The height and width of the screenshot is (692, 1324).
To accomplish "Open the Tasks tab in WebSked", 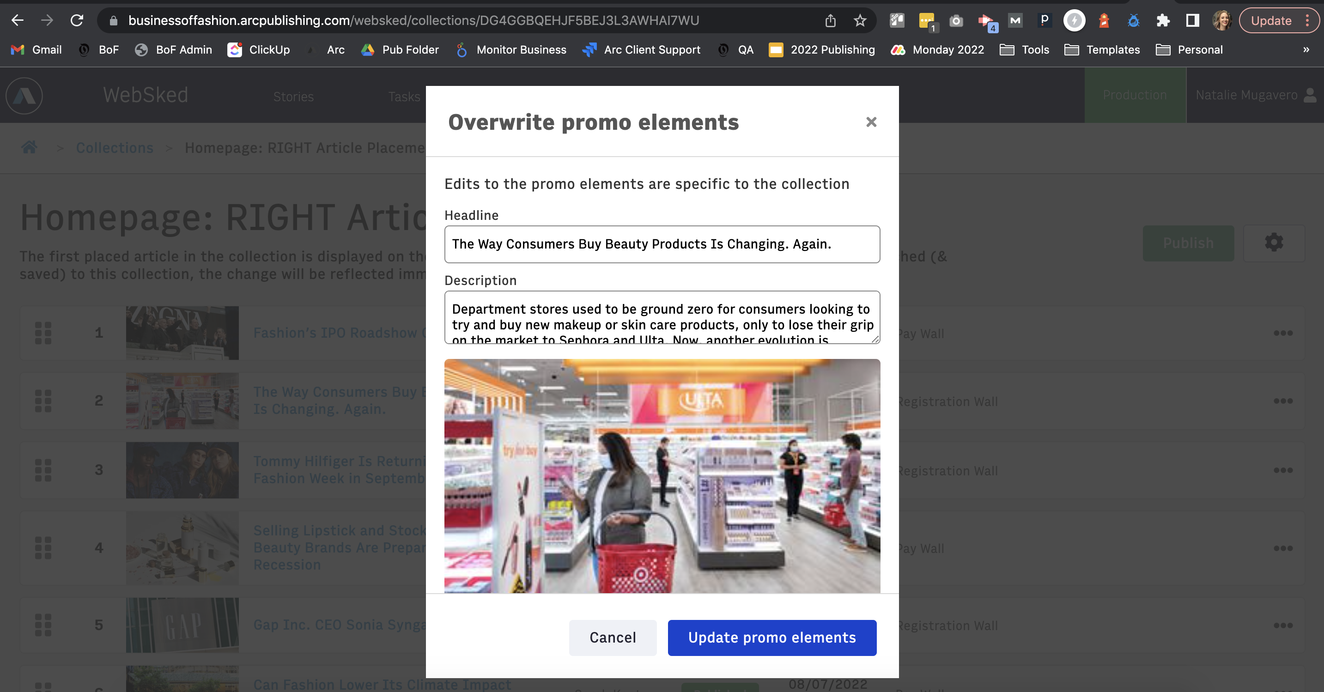I will click(404, 96).
